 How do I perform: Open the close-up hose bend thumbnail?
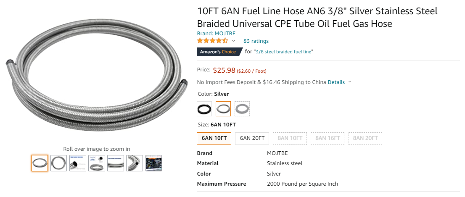[135, 163]
